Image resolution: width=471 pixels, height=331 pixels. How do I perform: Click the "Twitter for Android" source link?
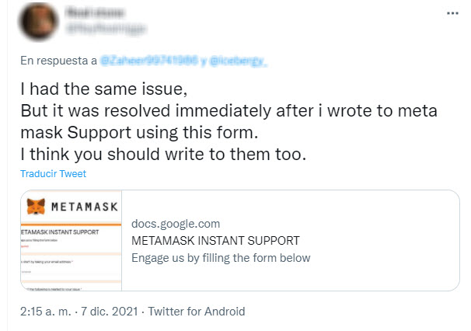pyautogui.click(x=196, y=312)
